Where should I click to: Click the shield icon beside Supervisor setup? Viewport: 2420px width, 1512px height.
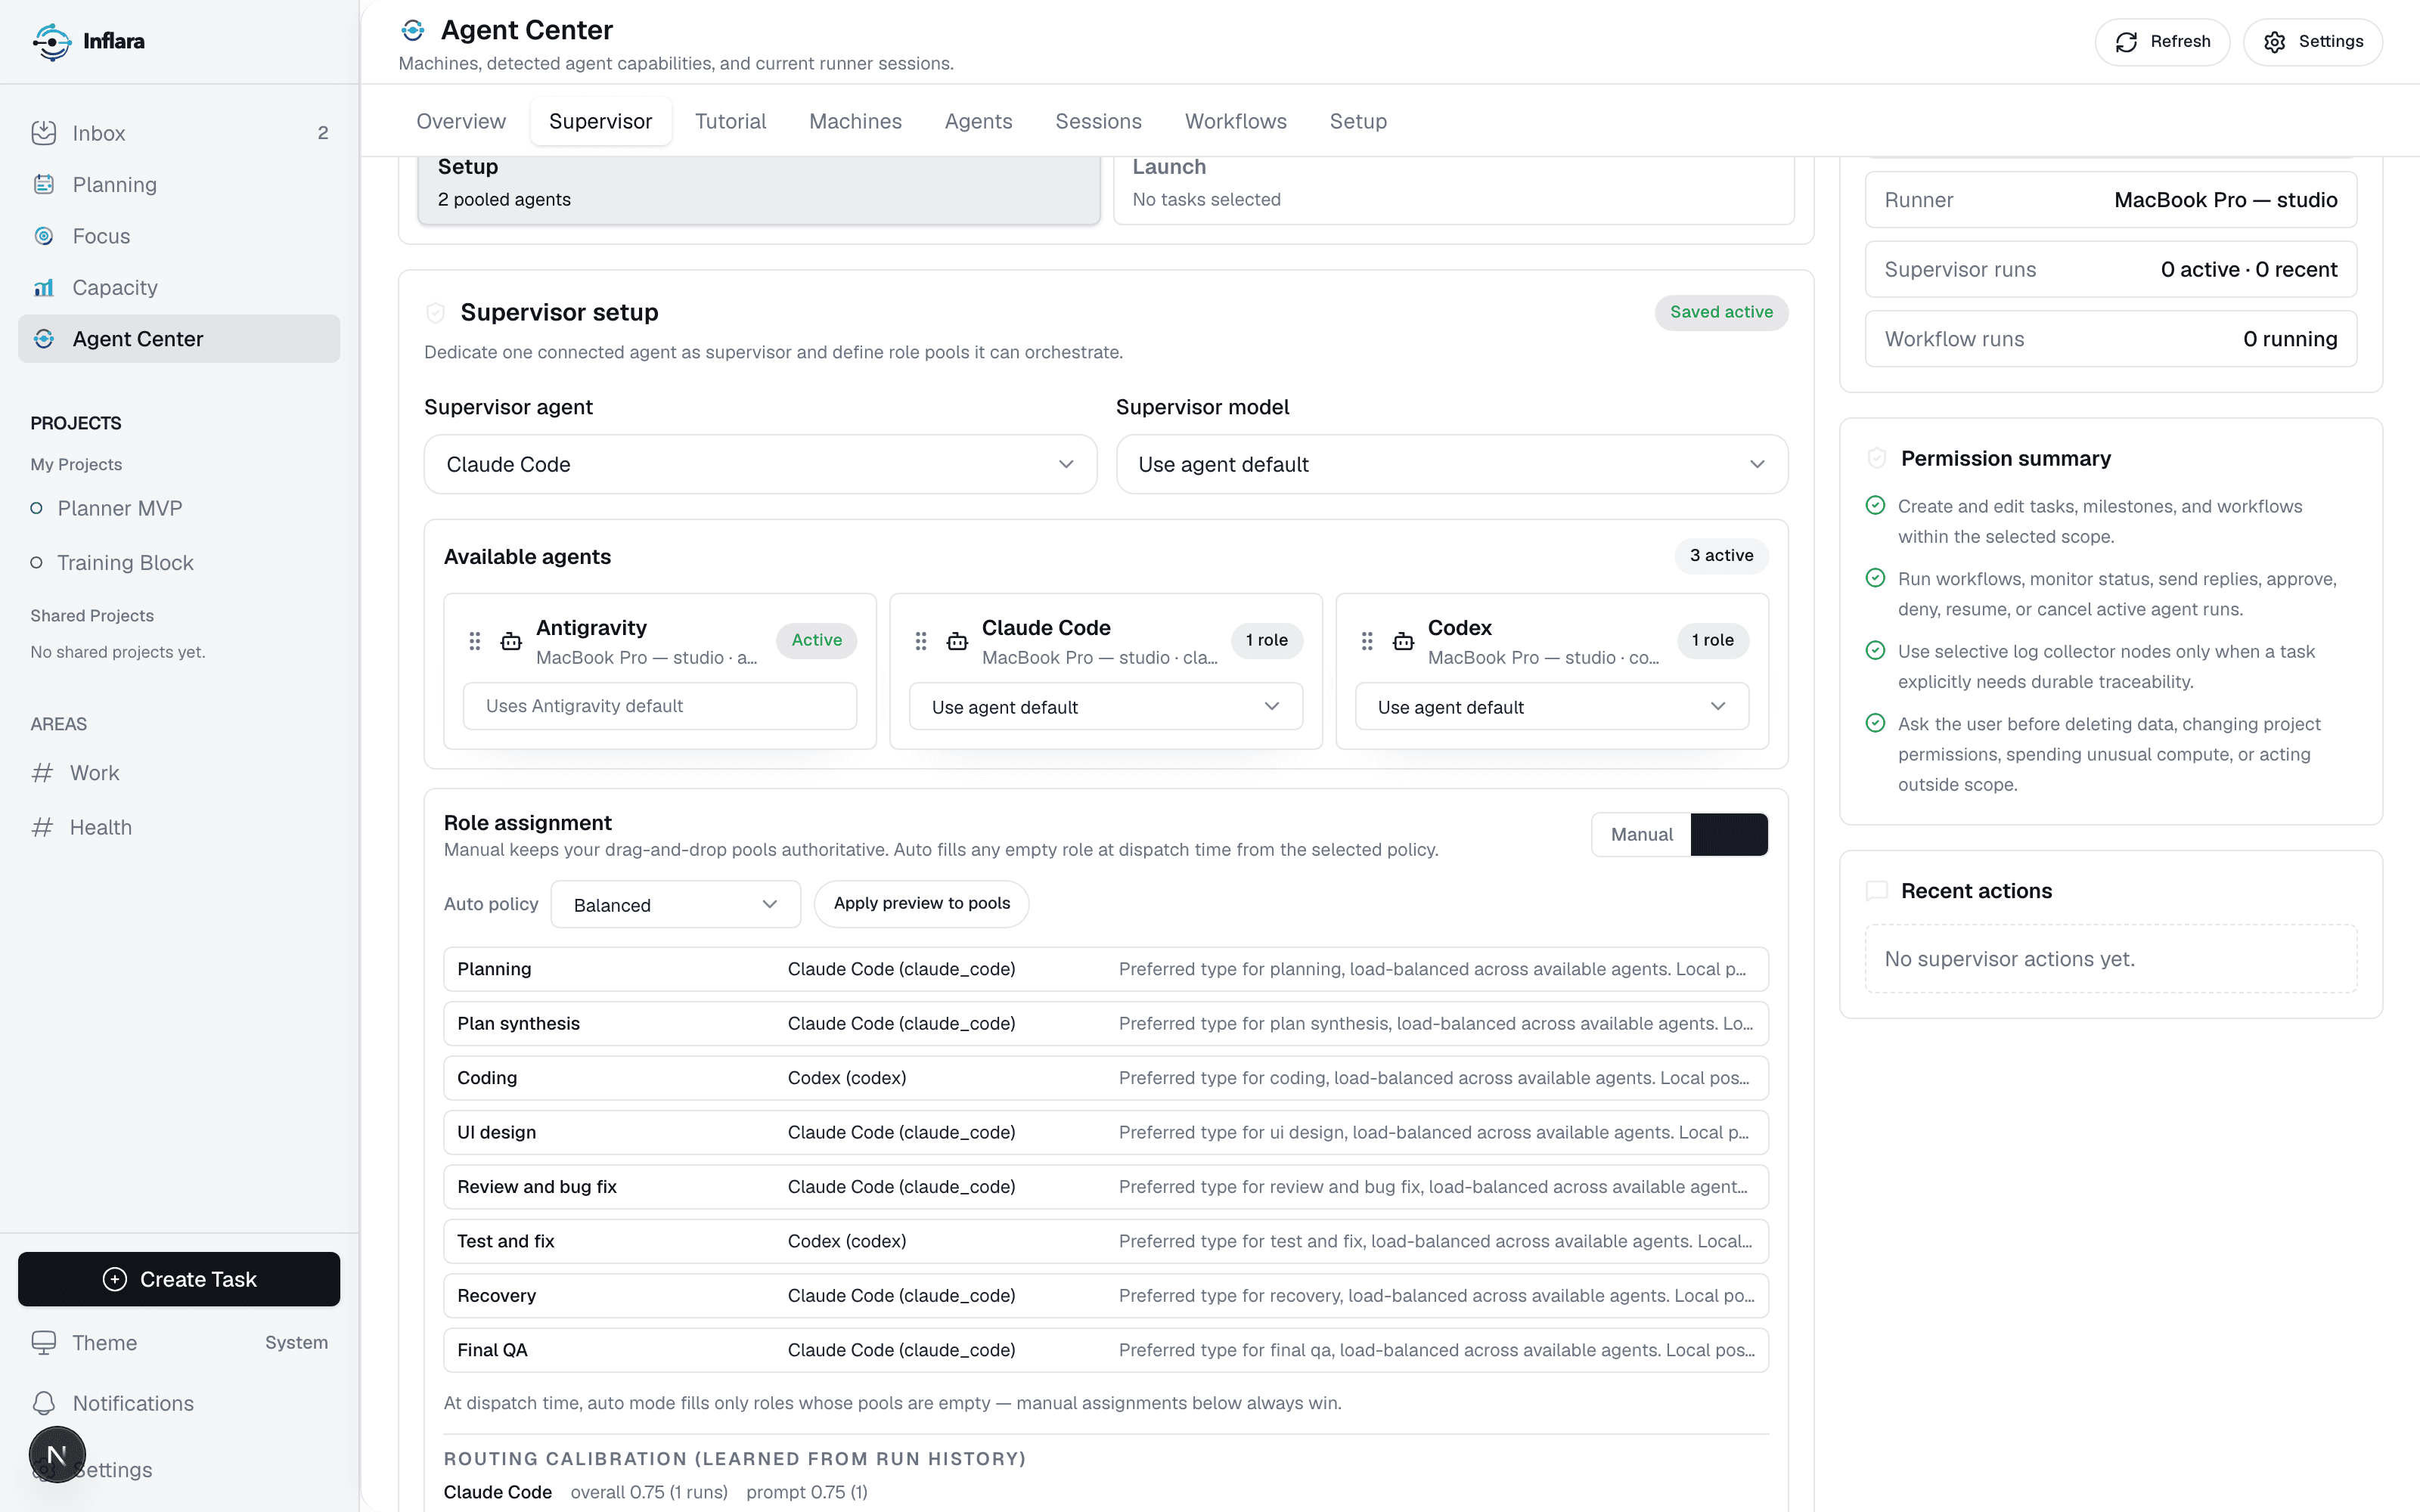(x=435, y=313)
